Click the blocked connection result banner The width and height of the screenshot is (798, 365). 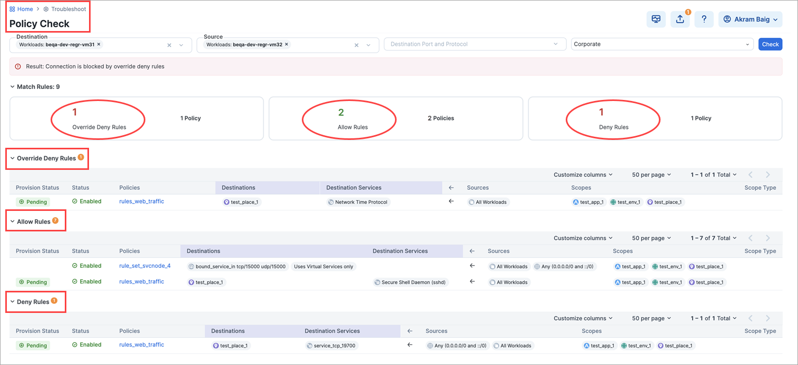click(x=396, y=67)
